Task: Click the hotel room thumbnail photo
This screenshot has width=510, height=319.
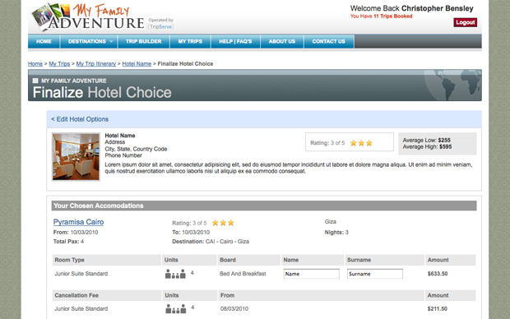Action: pos(76,156)
